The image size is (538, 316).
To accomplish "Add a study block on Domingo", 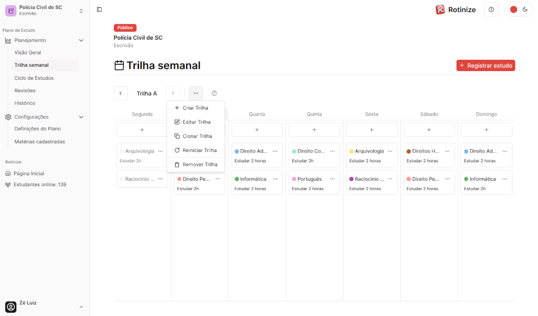I will point(486,130).
